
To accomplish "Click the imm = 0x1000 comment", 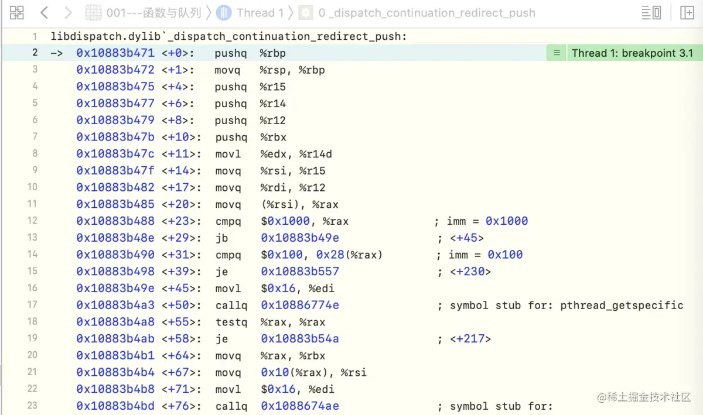I will tap(481, 221).
